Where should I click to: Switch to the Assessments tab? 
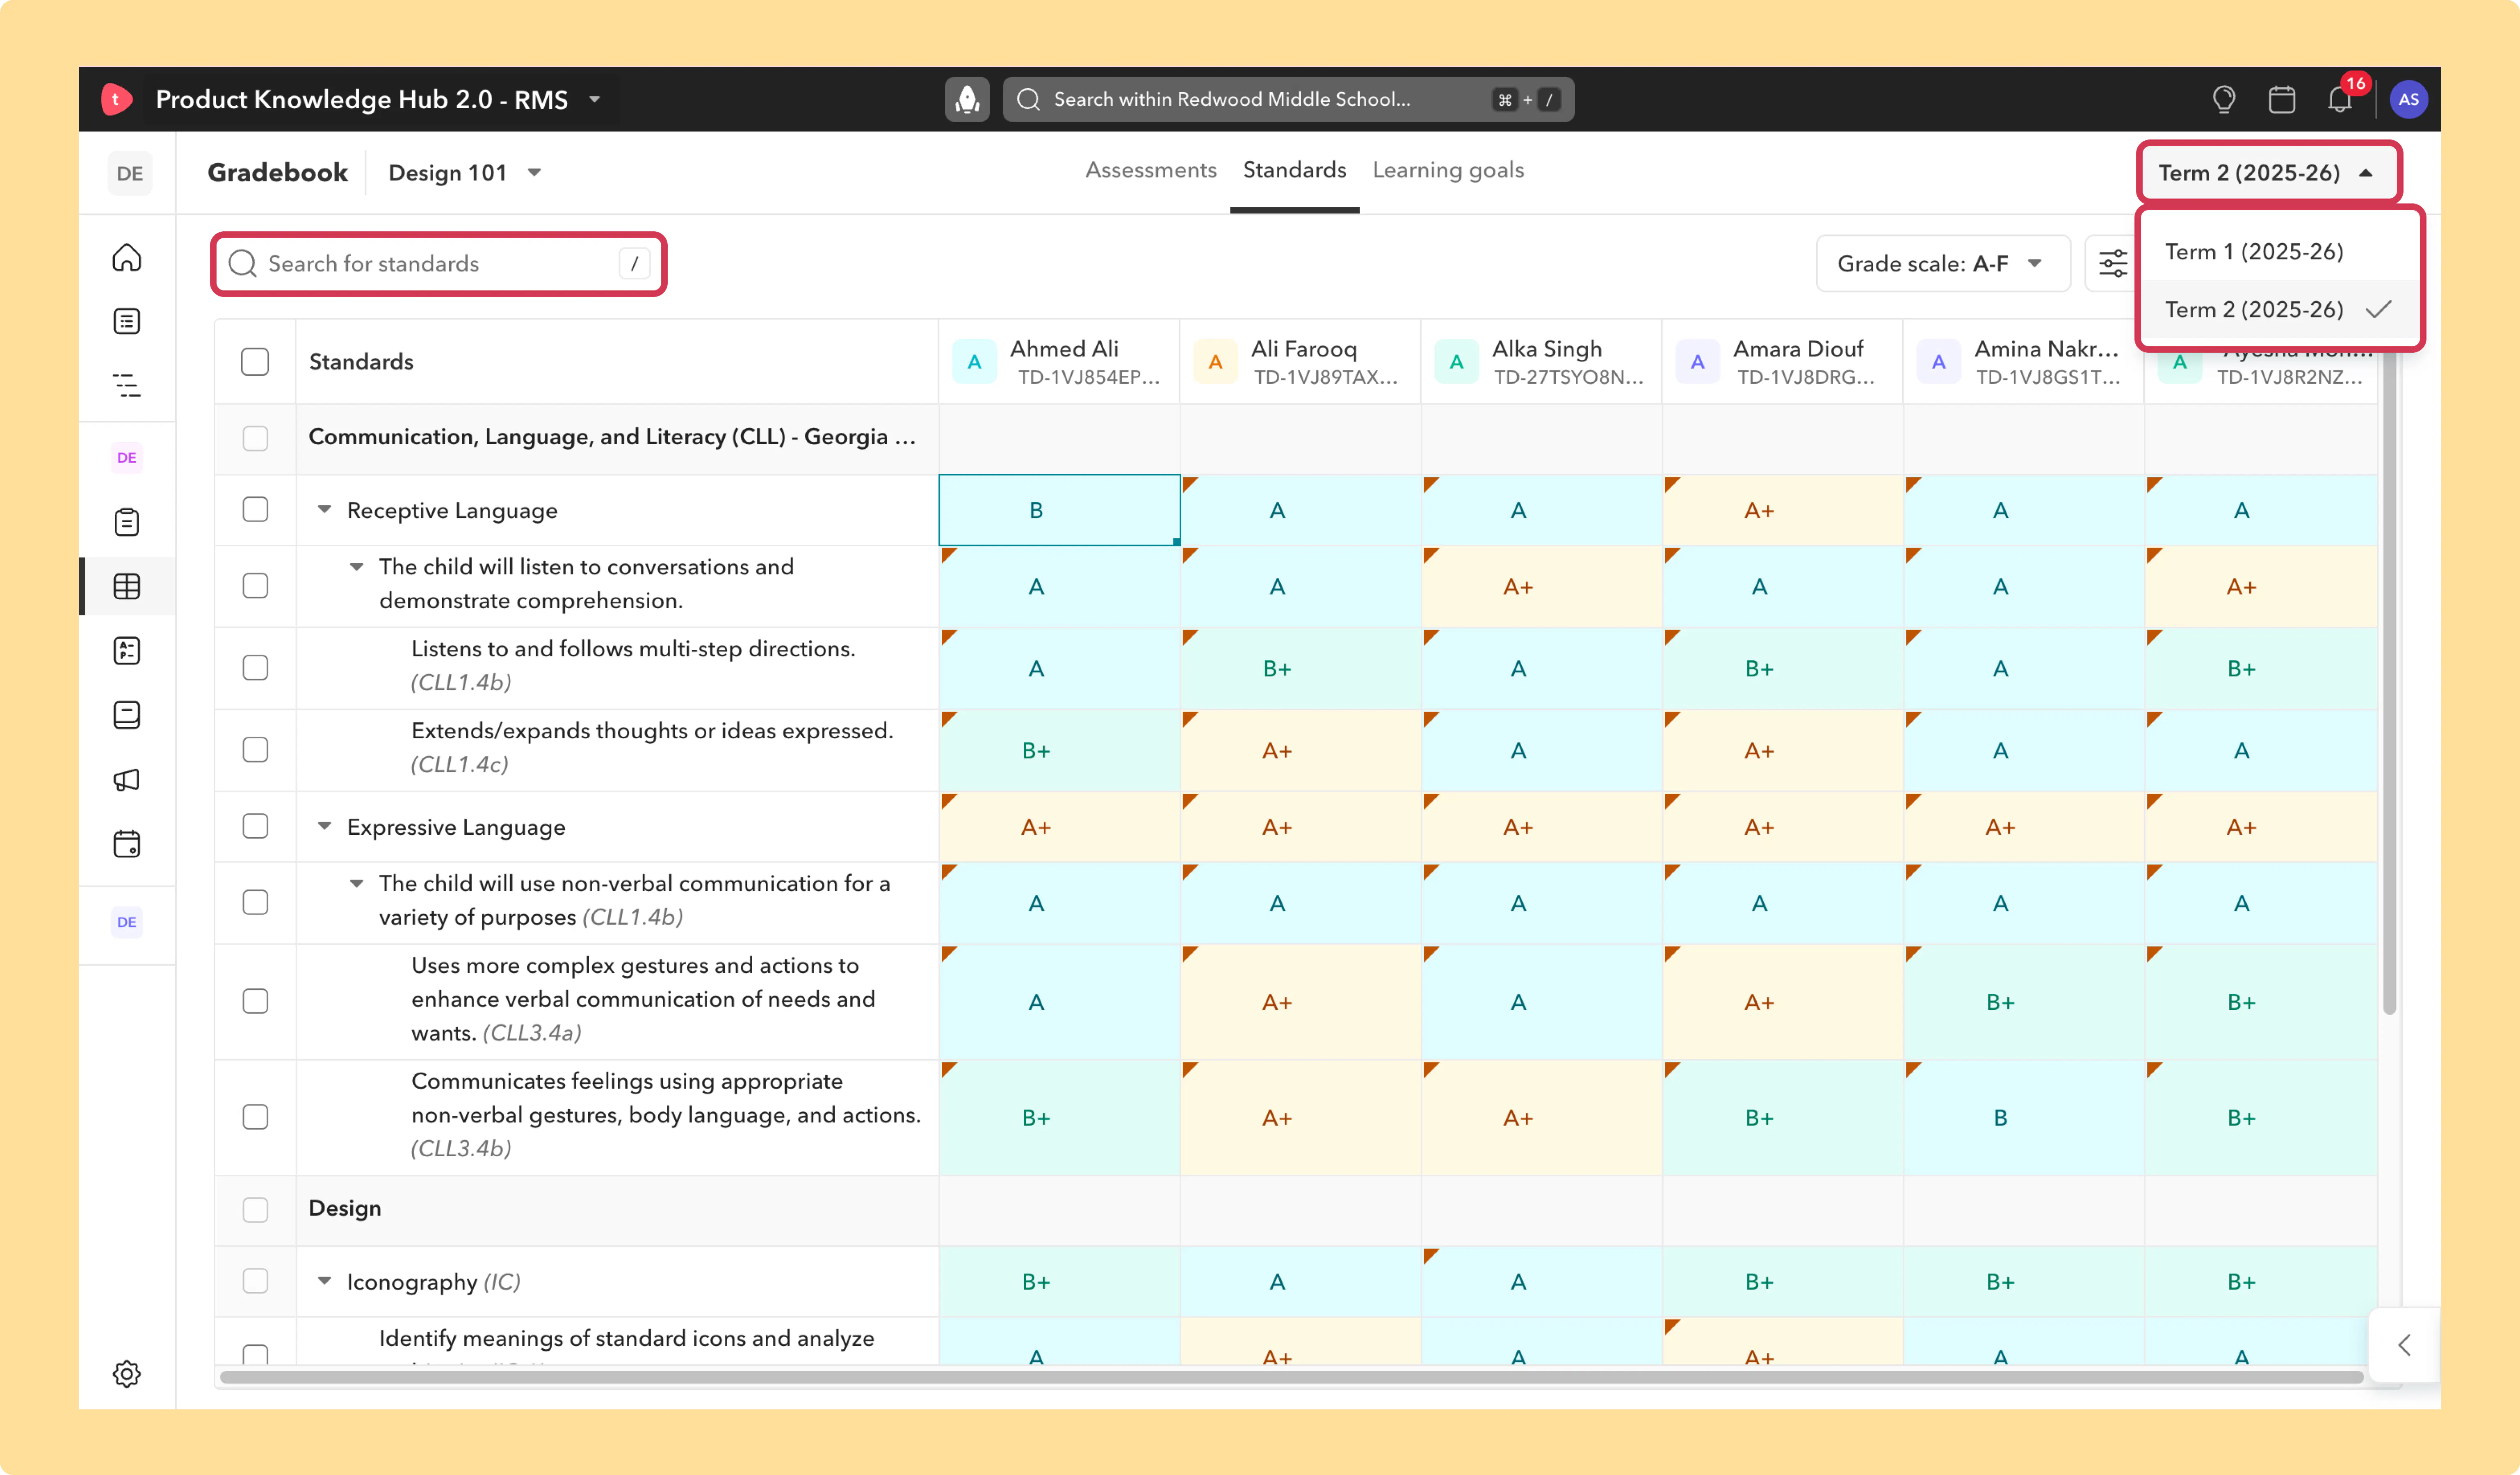click(1151, 170)
